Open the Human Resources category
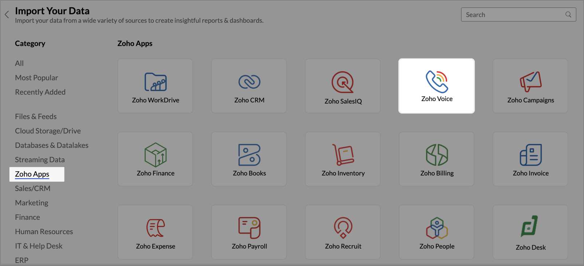 [44, 231]
